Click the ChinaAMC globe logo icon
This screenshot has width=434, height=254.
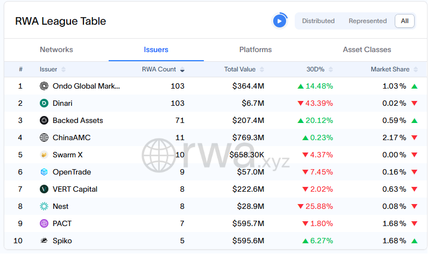(44, 137)
